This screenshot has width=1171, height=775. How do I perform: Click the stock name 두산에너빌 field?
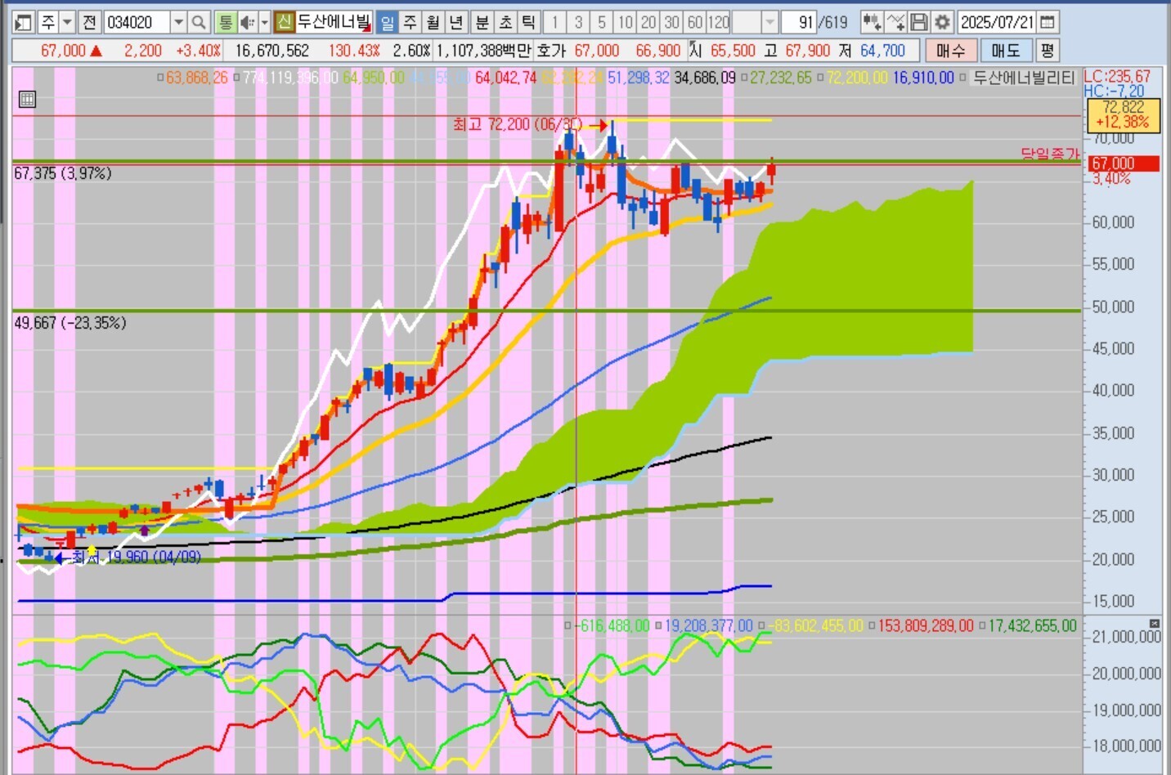[334, 22]
